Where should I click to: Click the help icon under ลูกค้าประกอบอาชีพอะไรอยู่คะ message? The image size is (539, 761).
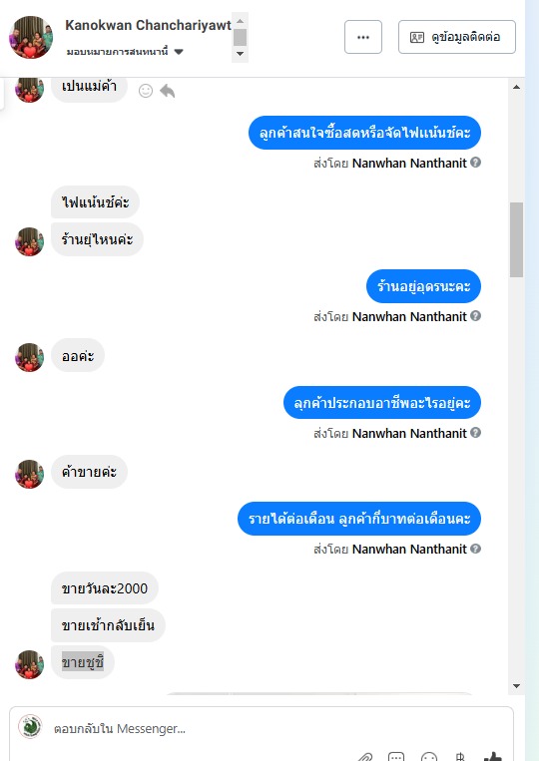coord(476,433)
